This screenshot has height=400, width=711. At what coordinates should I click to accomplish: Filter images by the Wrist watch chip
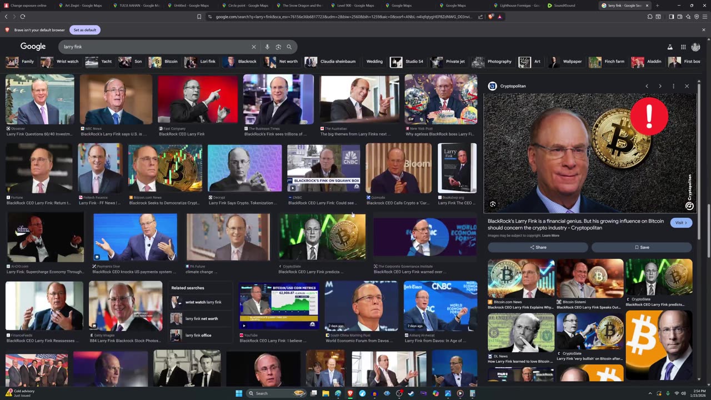click(60, 62)
